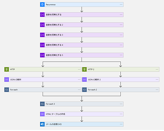Expand the 変数を初期化する 3 step card

tap(82, 35)
